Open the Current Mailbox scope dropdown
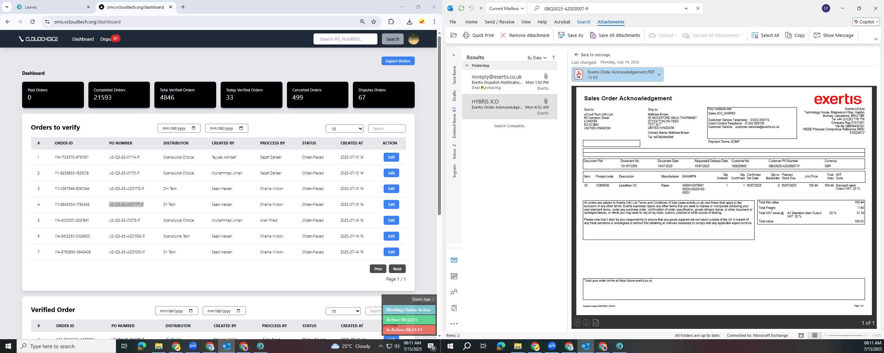 click(507, 8)
